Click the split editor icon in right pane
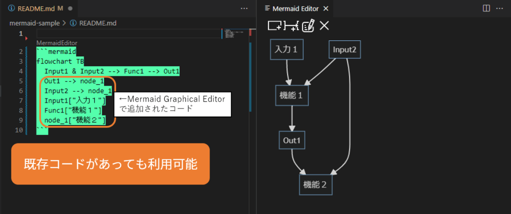The width and height of the screenshot is (511, 214). point(486,8)
